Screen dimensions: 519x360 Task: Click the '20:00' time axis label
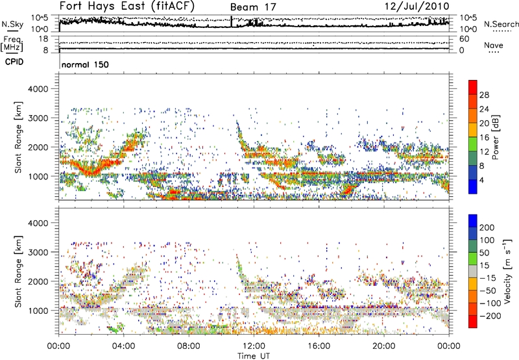pyautogui.click(x=384, y=346)
